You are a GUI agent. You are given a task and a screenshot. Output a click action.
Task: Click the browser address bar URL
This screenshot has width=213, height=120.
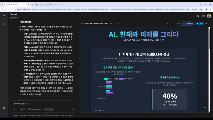click(108, 9)
